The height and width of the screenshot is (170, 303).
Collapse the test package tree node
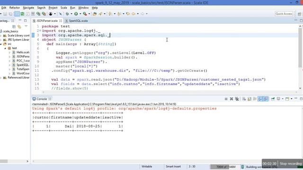point(5,48)
